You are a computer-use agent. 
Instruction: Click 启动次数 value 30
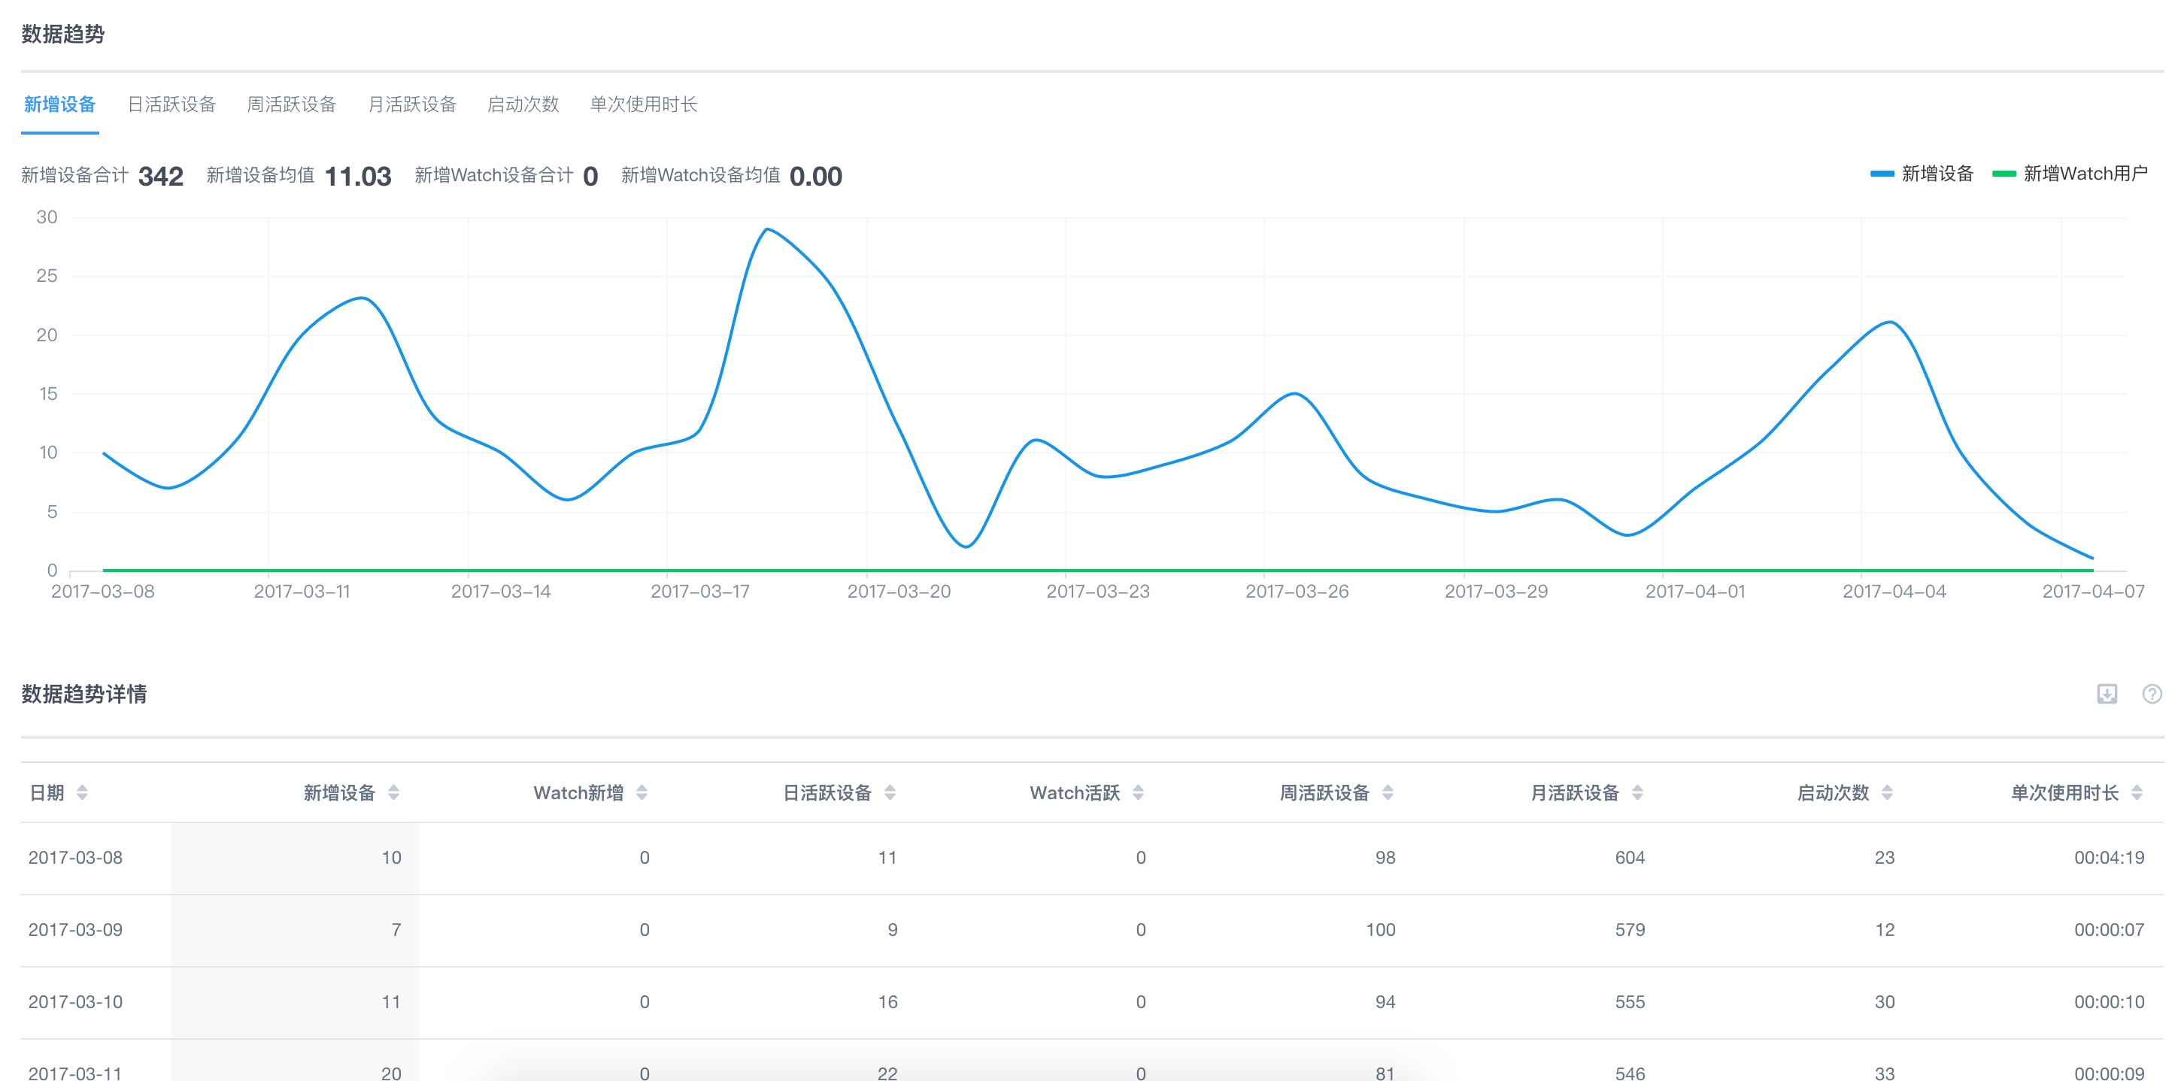1884,1001
